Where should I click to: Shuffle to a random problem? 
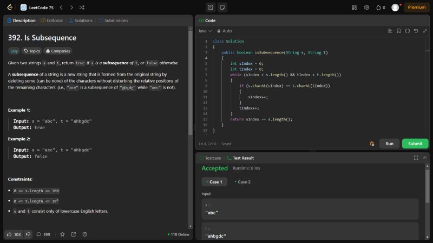[81, 8]
